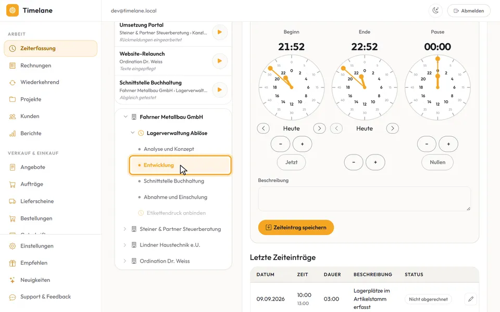Click Lindner Haustechnik building icon
Viewport: 500px width, 312px height.
pyautogui.click(x=134, y=245)
